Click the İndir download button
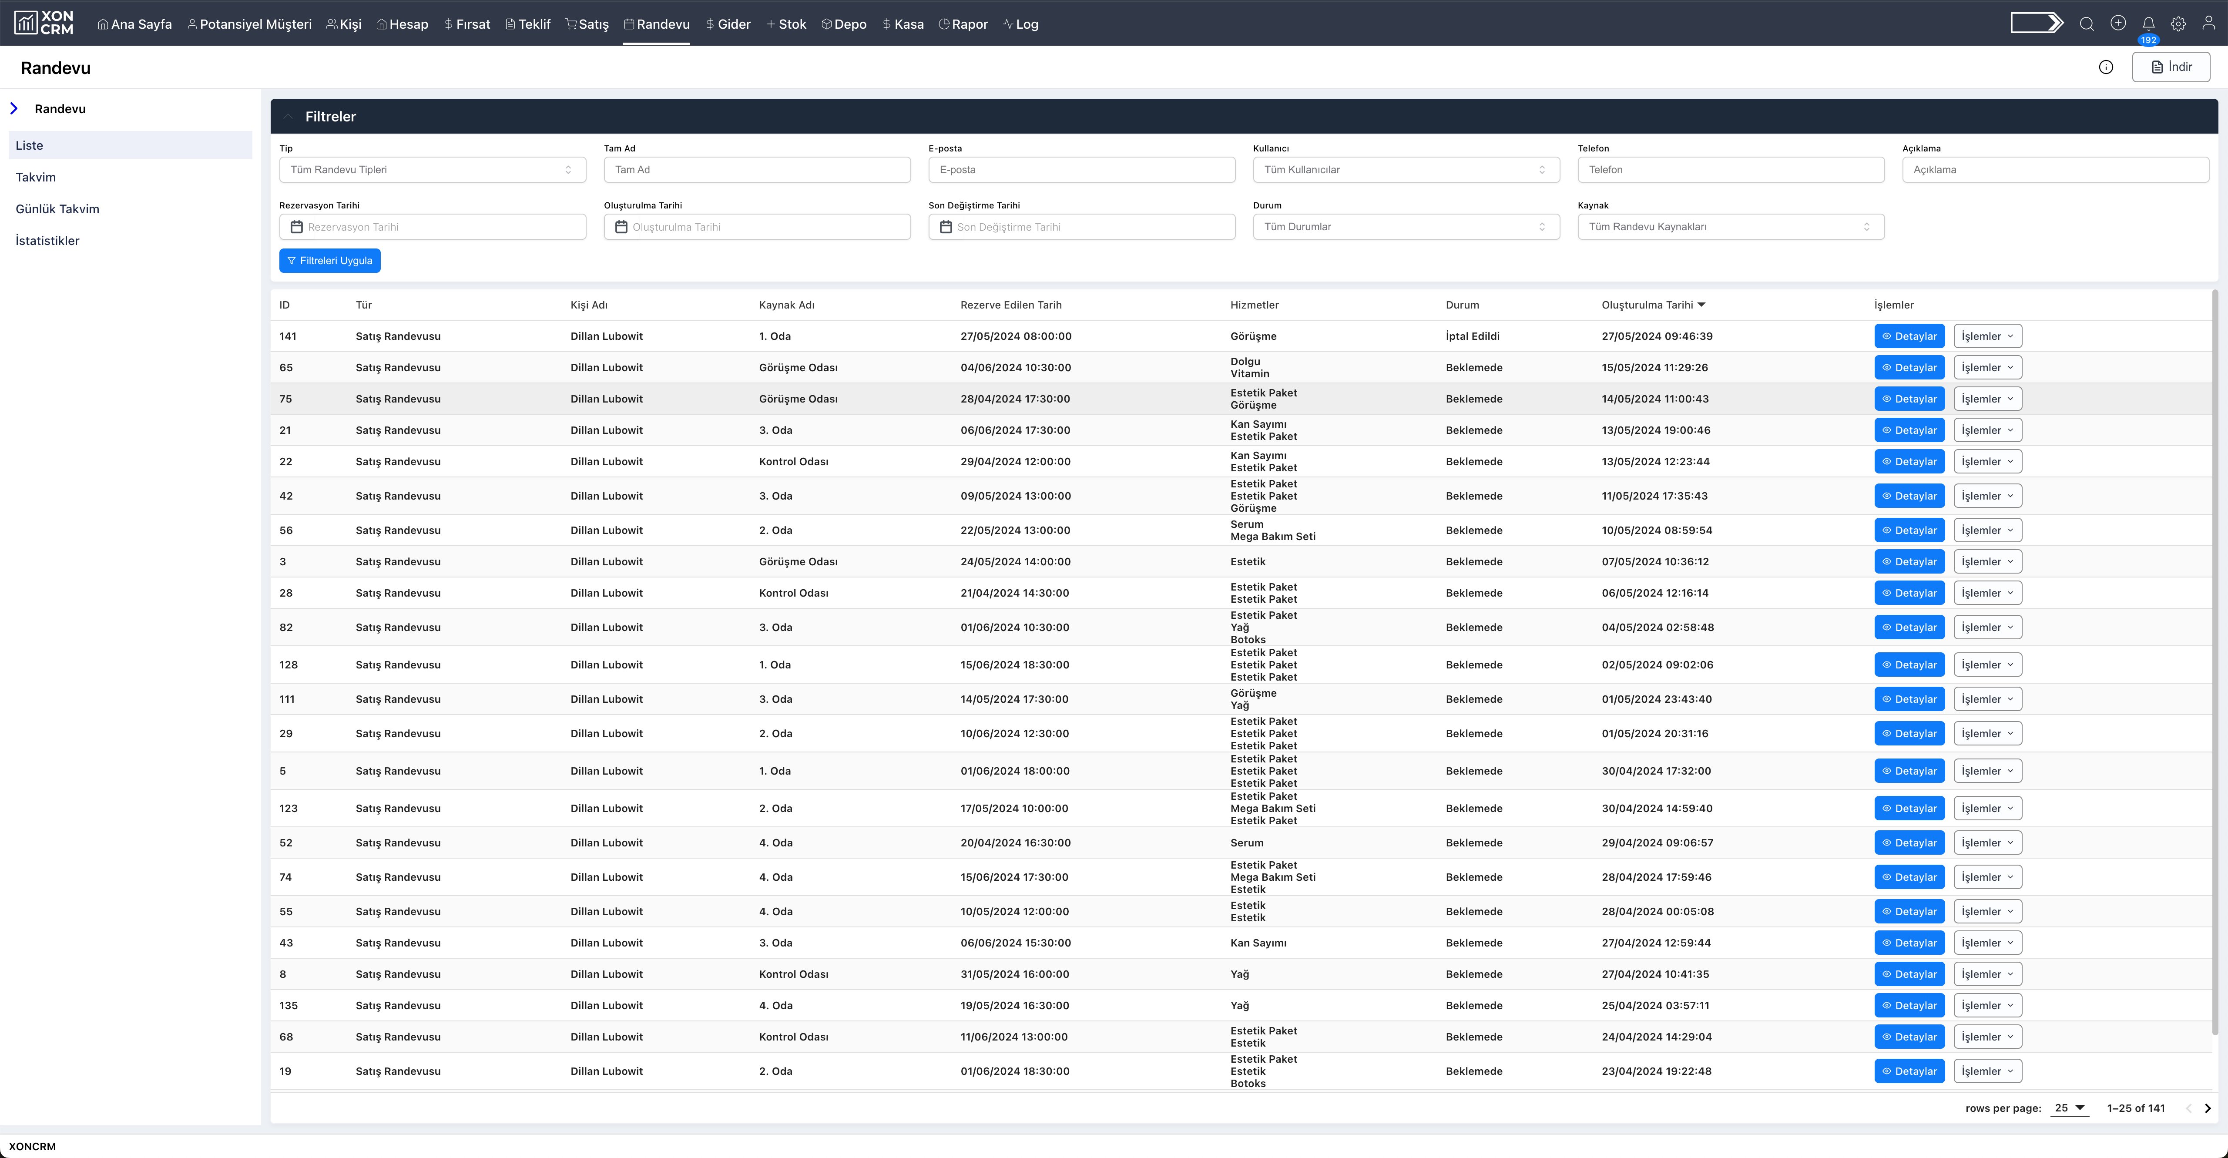Viewport: 2228px width, 1158px height. pos(2171,67)
